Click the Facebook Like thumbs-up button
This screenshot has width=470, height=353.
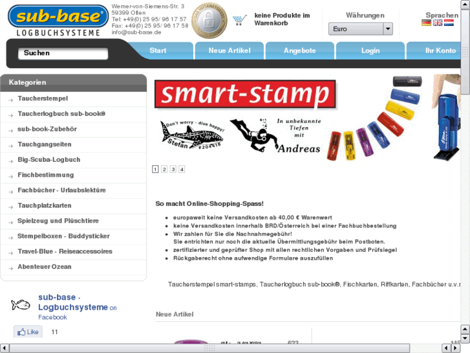(x=28, y=332)
